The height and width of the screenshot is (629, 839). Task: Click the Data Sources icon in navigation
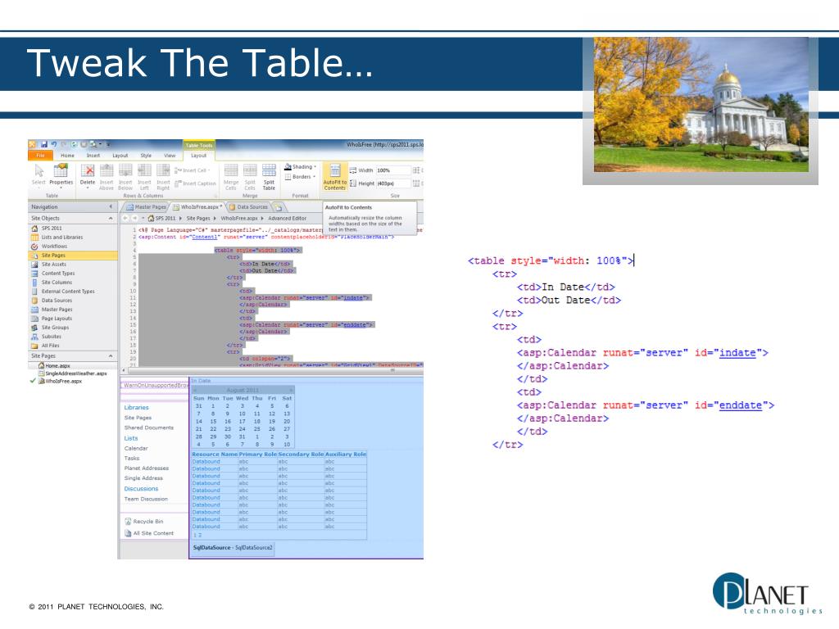[34, 301]
